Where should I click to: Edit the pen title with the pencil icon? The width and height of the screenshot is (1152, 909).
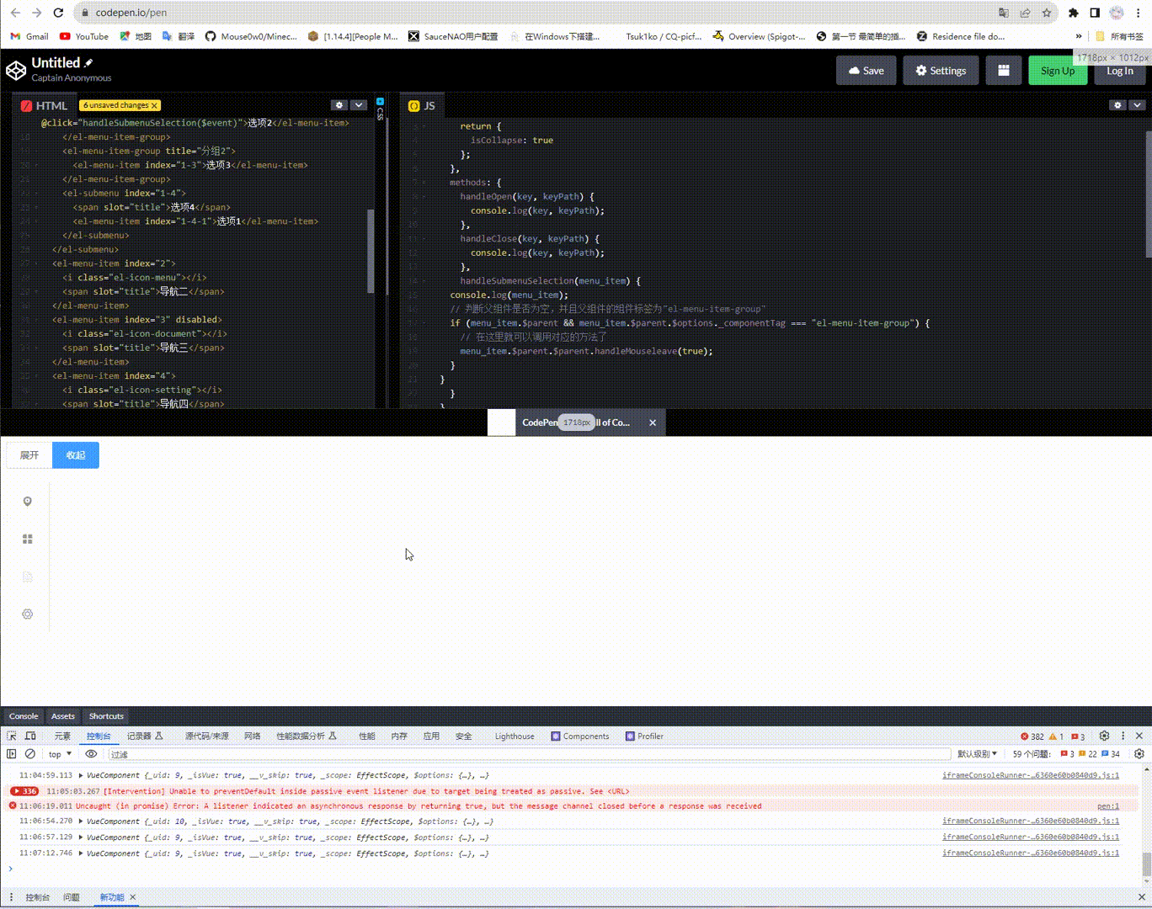pyautogui.click(x=88, y=63)
